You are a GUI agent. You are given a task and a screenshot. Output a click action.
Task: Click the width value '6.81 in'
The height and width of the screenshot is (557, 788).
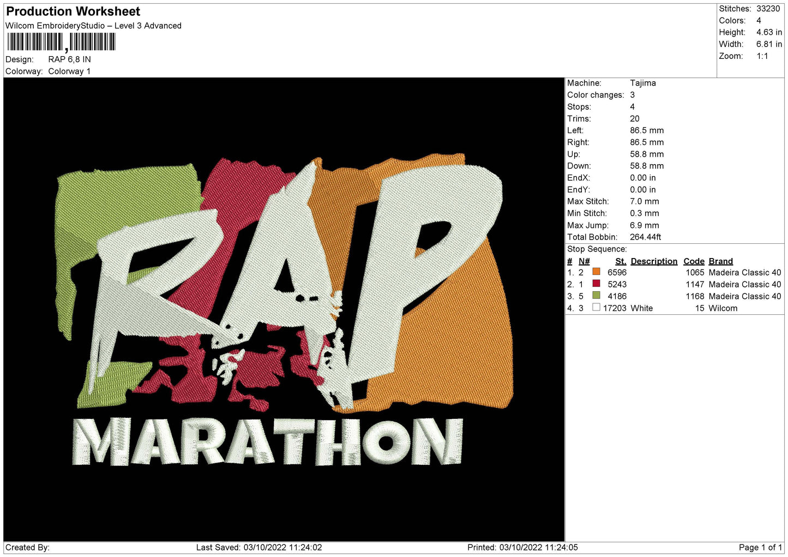769,44
